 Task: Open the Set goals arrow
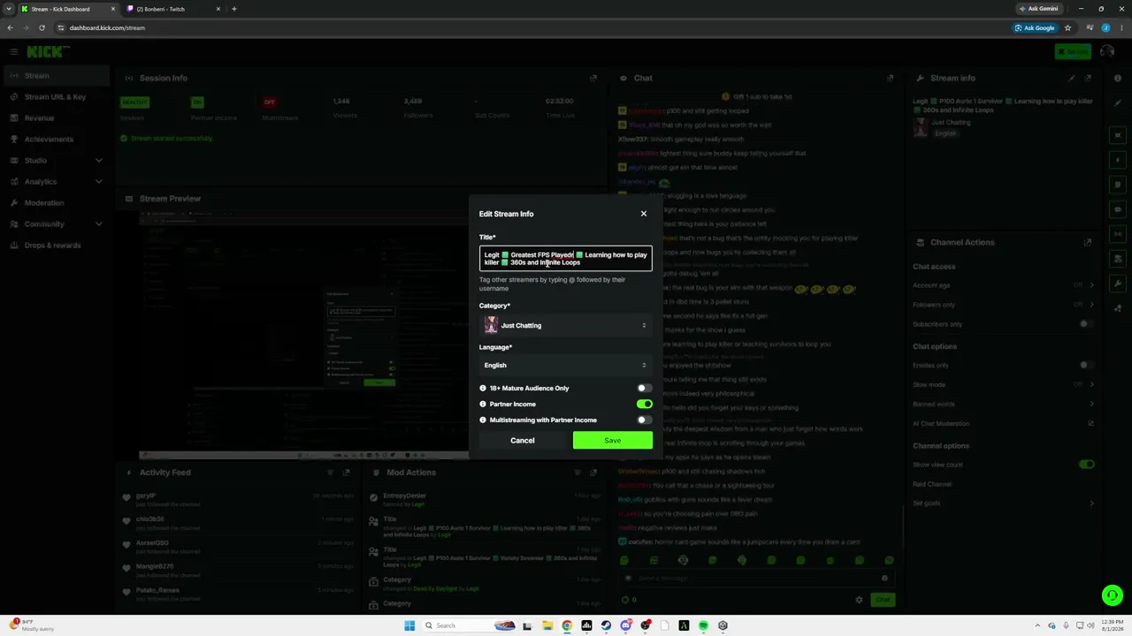click(1091, 503)
